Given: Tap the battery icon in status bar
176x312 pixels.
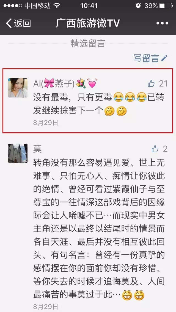Looking at the screenshot, I should click(x=166, y=5).
